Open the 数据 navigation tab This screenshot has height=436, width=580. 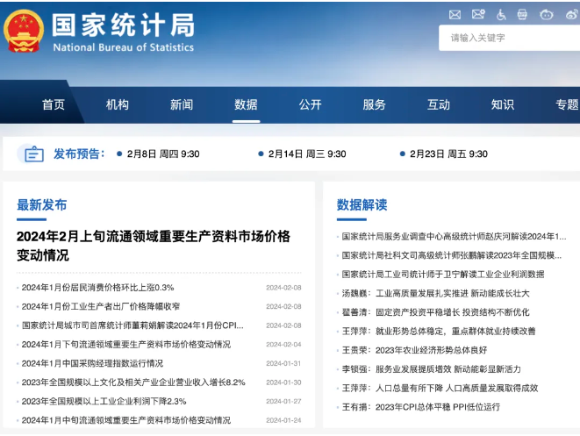tap(246, 104)
